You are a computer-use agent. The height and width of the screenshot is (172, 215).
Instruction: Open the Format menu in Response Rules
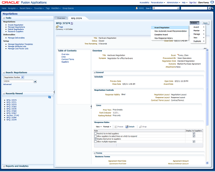click(107, 127)
